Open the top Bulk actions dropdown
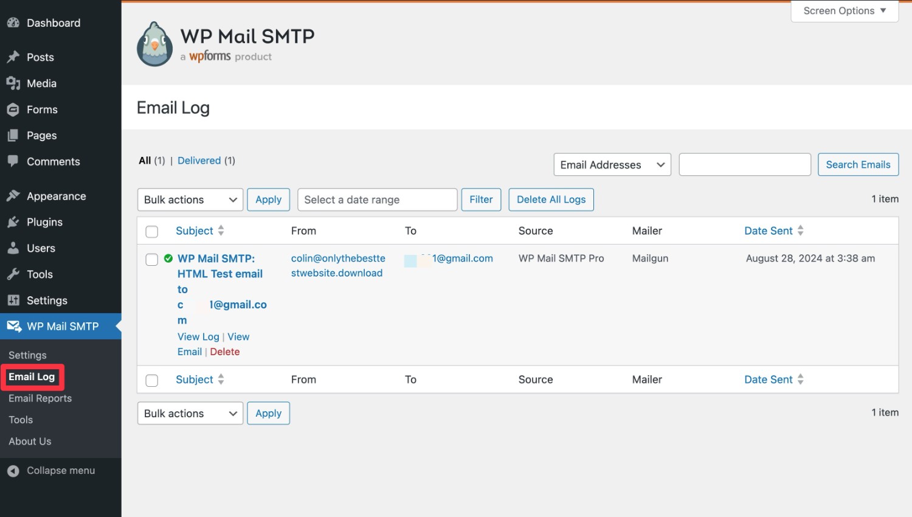This screenshot has height=517, width=912. [x=190, y=200]
